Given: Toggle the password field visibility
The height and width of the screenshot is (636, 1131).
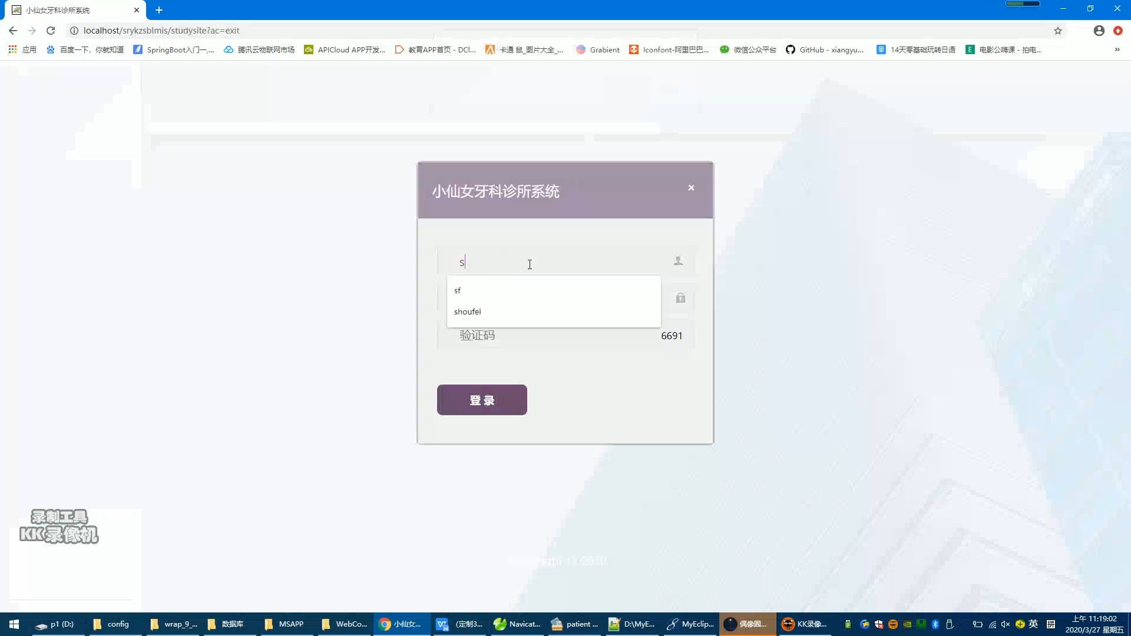Looking at the screenshot, I should click(680, 298).
